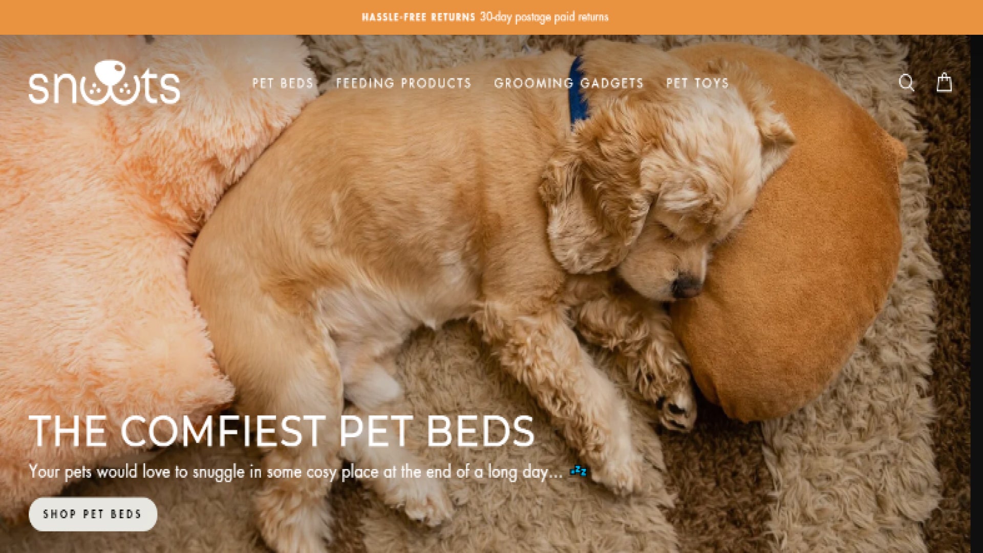
Task: Open the Pet Beds menu item
Action: pyautogui.click(x=283, y=83)
